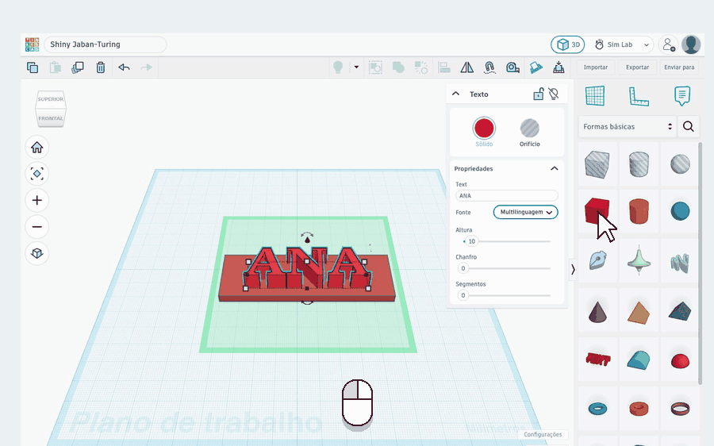Viewport: 714px width, 446px height.
Task: Click the Duplicate and repeat icon
Action: click(x=78, y=67)
